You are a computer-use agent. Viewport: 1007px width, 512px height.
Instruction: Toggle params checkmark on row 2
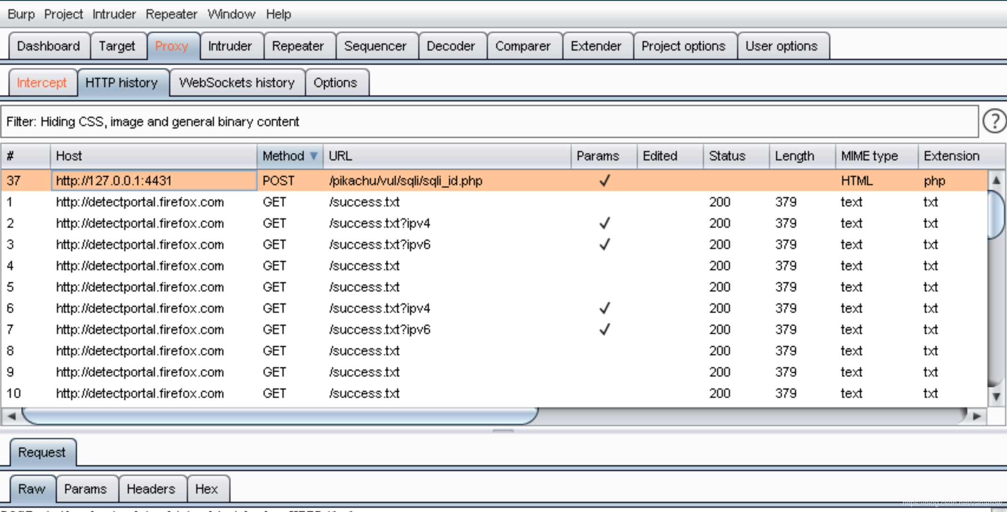coord(602,222)
